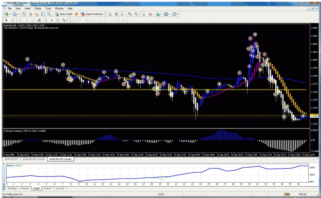Image resolution: width=321 pixels, height=198 pixels.
Task: Close the Tester panel with X
Action: (x=3, y=164)
